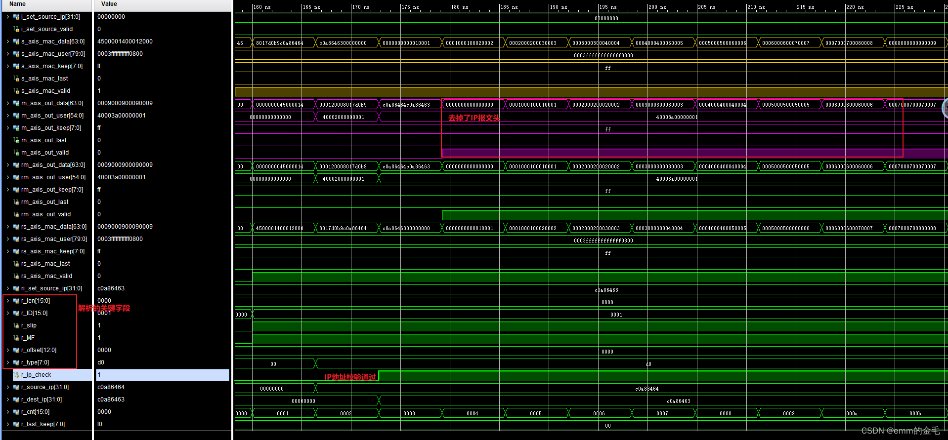Click the r_ip_check signal icon
This screenshot has height=440, width=948.
pos(16,375)
